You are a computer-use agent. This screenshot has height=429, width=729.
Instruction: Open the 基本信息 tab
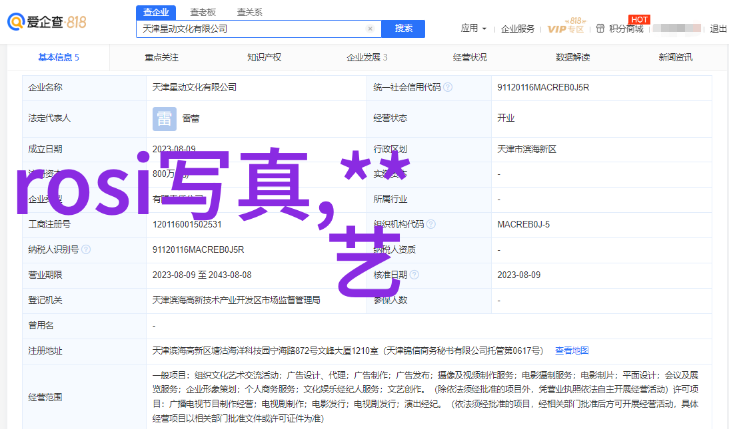tap(59, 57)
